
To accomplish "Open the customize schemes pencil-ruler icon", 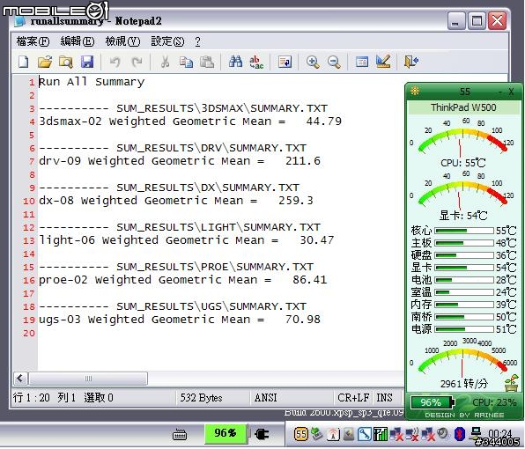I will pos(383,62).
